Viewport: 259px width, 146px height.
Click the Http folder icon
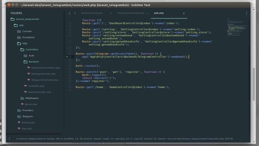point(19,43)
